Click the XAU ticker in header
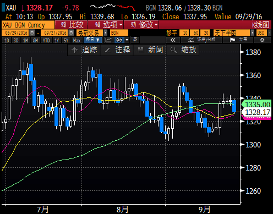Viewport: 273px width, 214px height. coord(11,8)
